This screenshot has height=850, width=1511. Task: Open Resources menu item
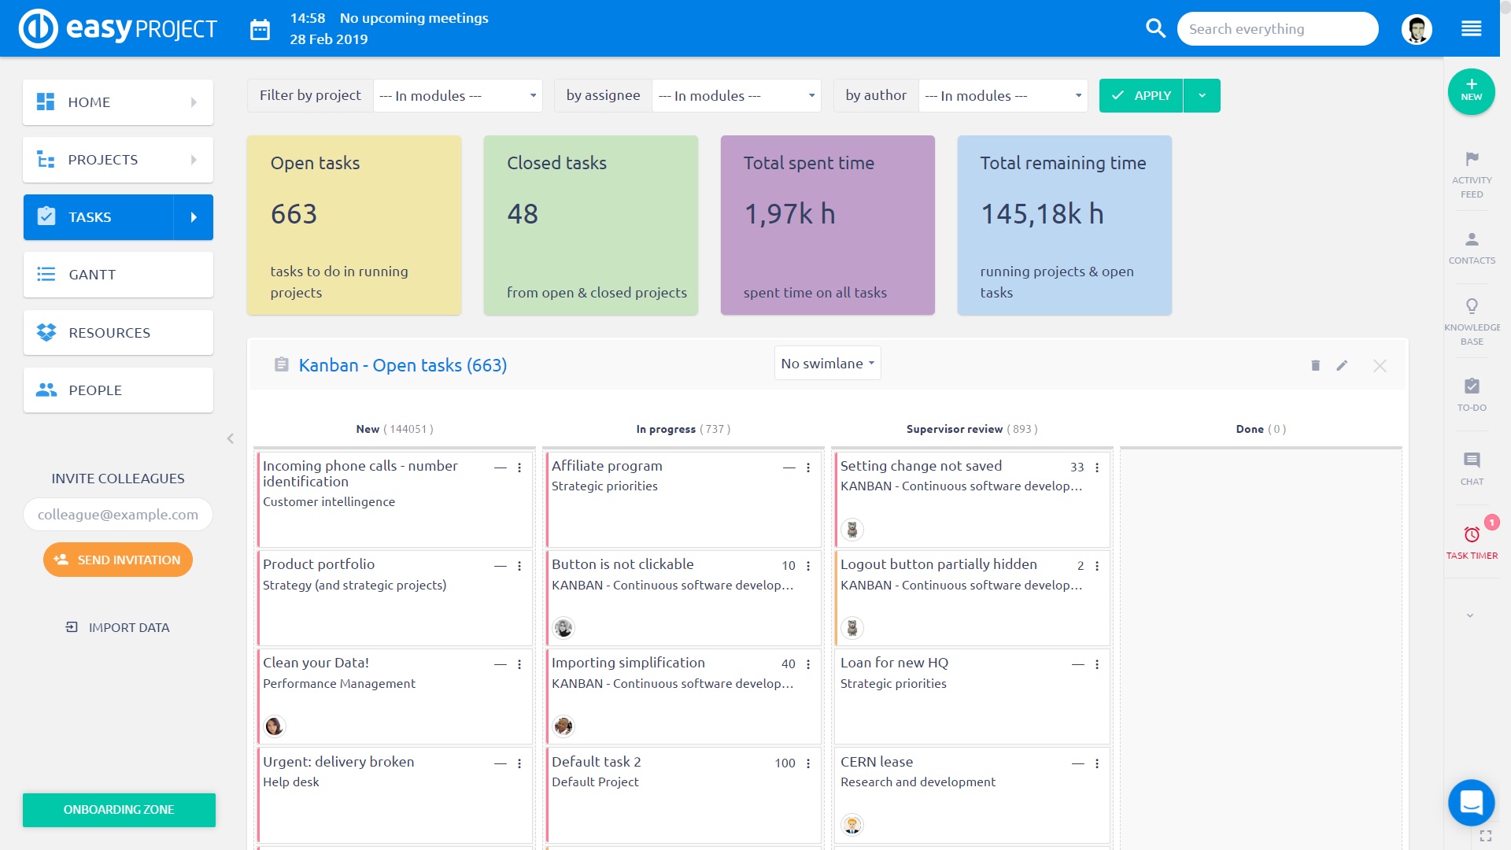[x=118, y=333]
